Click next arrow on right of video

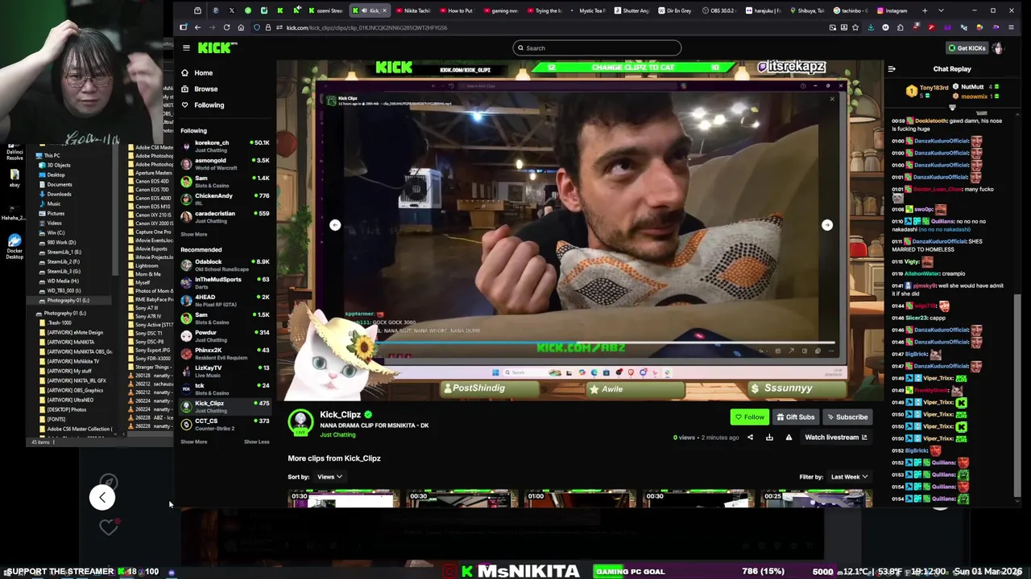click(827, 225)
